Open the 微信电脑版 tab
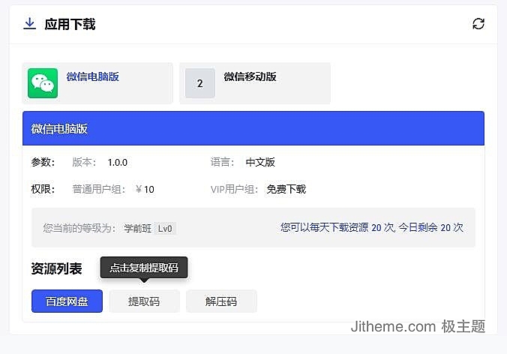The height and width of the screenshot is (354, 507). pos(97,83)
